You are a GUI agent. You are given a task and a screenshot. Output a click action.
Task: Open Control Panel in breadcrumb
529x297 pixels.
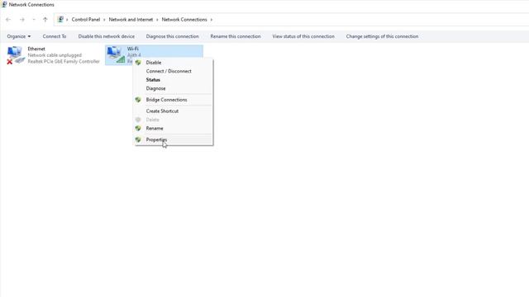(86, 20)
